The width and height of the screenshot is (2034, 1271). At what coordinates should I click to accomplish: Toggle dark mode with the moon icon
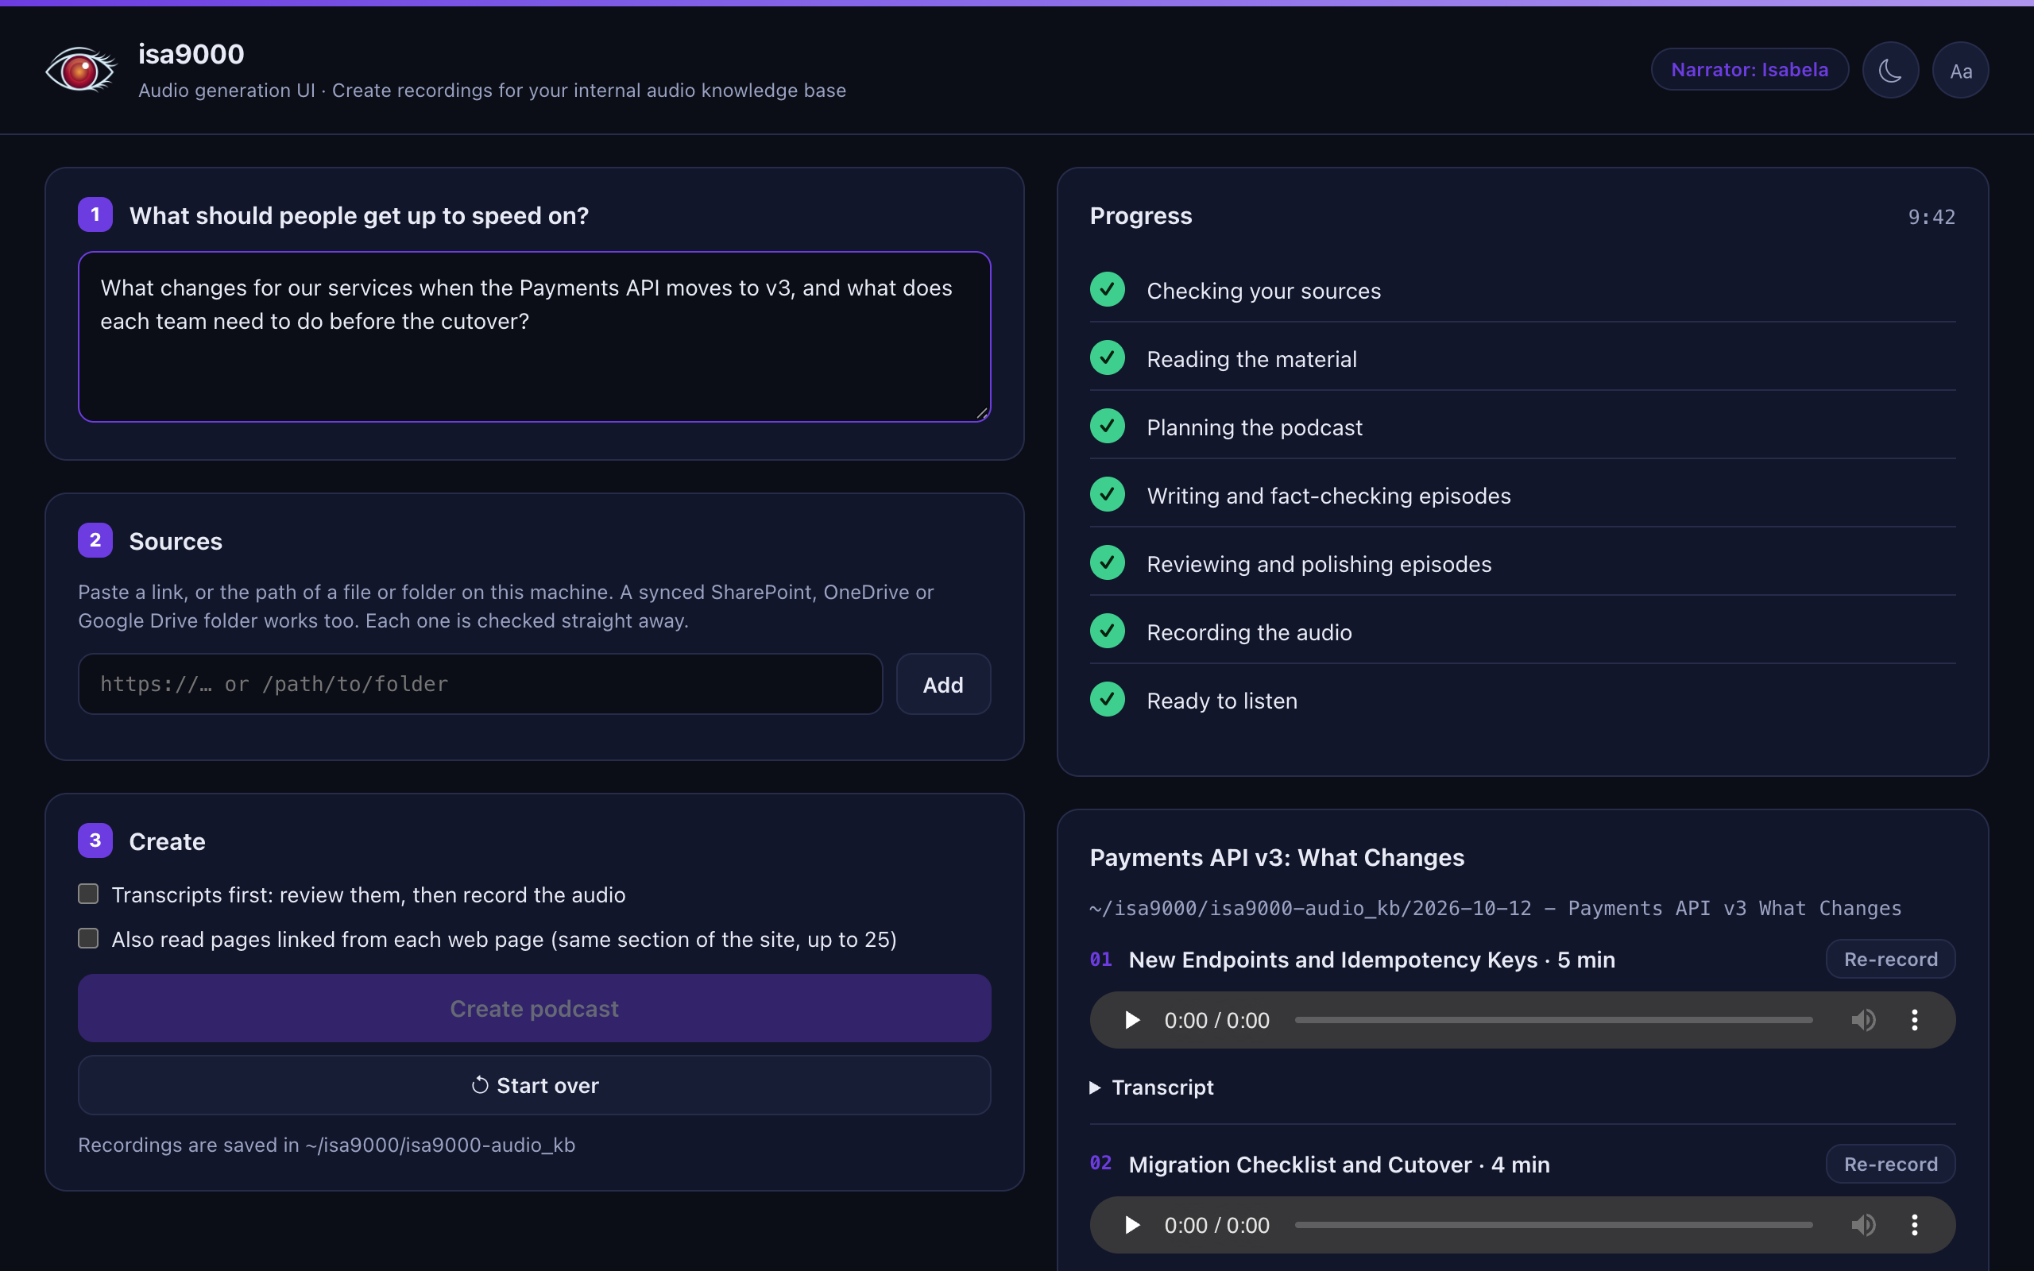click(1890, 71)
